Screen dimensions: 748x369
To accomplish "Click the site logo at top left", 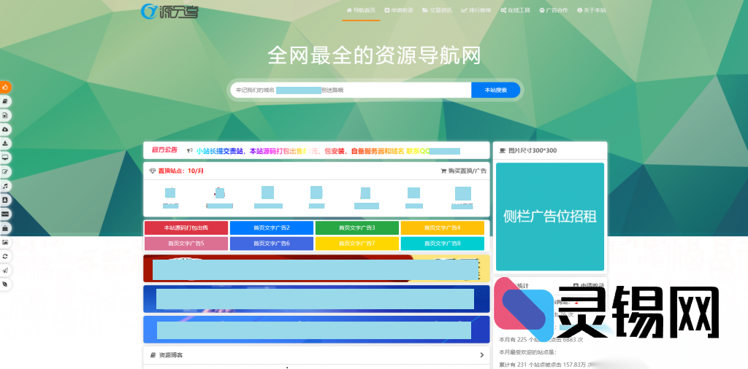I will tap(169, 11).
